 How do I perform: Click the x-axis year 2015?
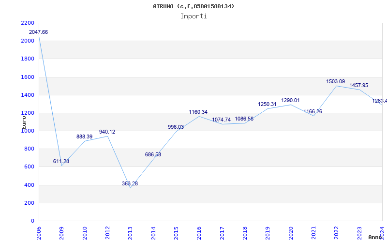(176, 233)
